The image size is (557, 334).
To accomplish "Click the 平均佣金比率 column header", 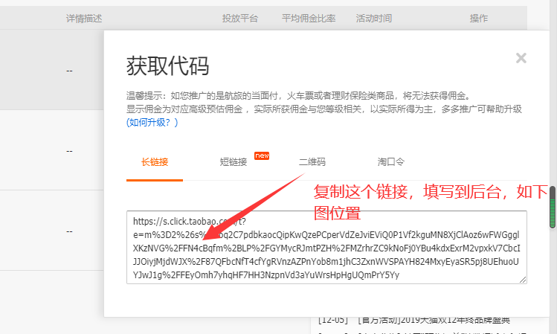I will tap(309, 18).
